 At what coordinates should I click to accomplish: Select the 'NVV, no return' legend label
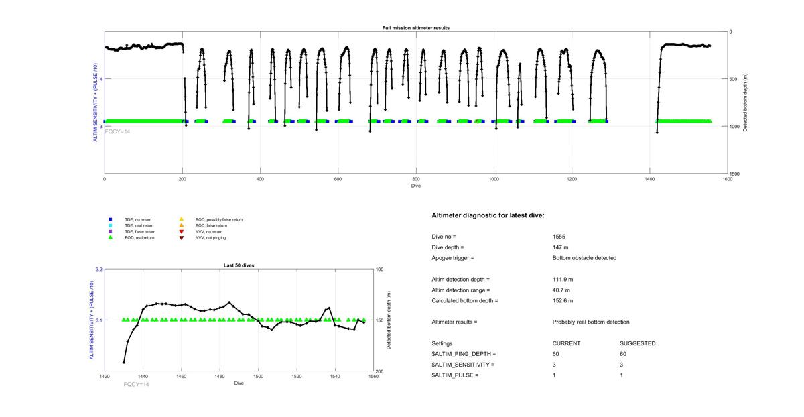tap(210, 231)
